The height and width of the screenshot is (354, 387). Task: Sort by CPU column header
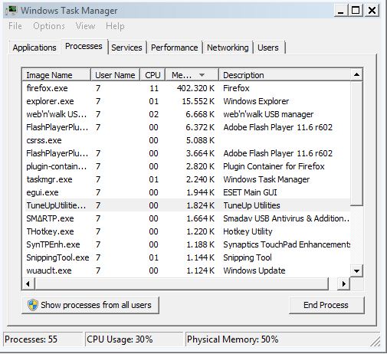153,75
